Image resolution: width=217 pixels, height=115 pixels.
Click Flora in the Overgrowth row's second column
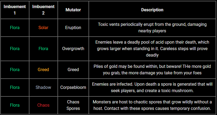[x=43, y=48]
